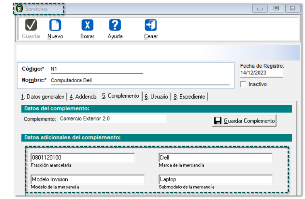This screenshot has width=305, height=199.
Task: Switch to the 1. Datos generales tab
Action: click(x=43, y=97)
